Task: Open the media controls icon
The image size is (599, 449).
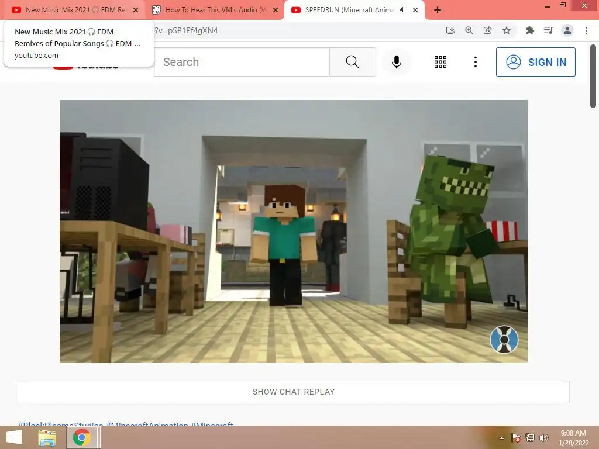Action: 548,30
